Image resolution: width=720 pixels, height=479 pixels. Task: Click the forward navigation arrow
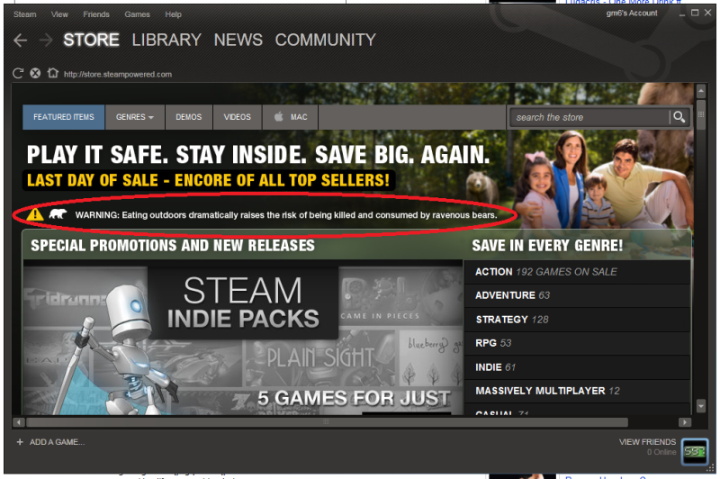(x=46, y=41)
